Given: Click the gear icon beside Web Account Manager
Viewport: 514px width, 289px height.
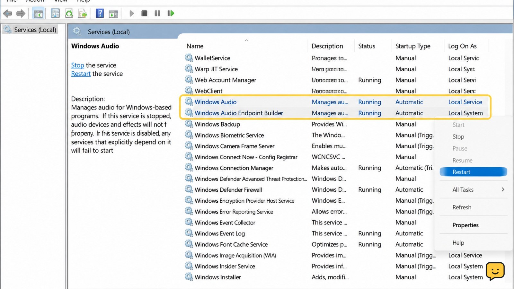Looking at the screenshot, I should [x=189, y=80].
